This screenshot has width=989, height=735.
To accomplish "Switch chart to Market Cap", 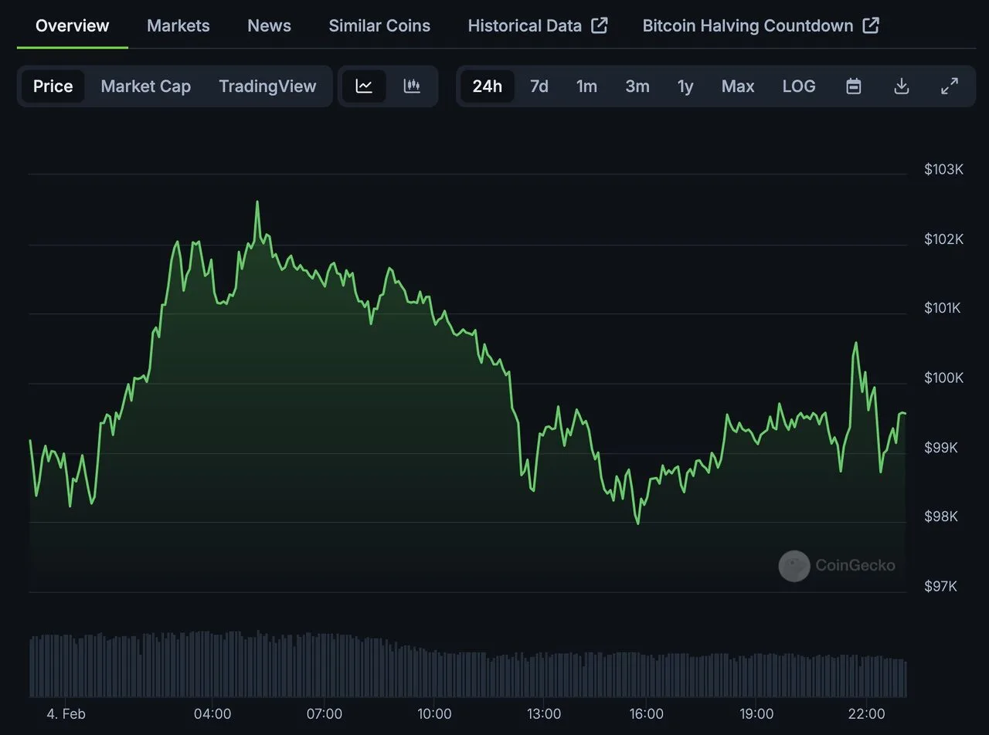I will tap(145, 86).
